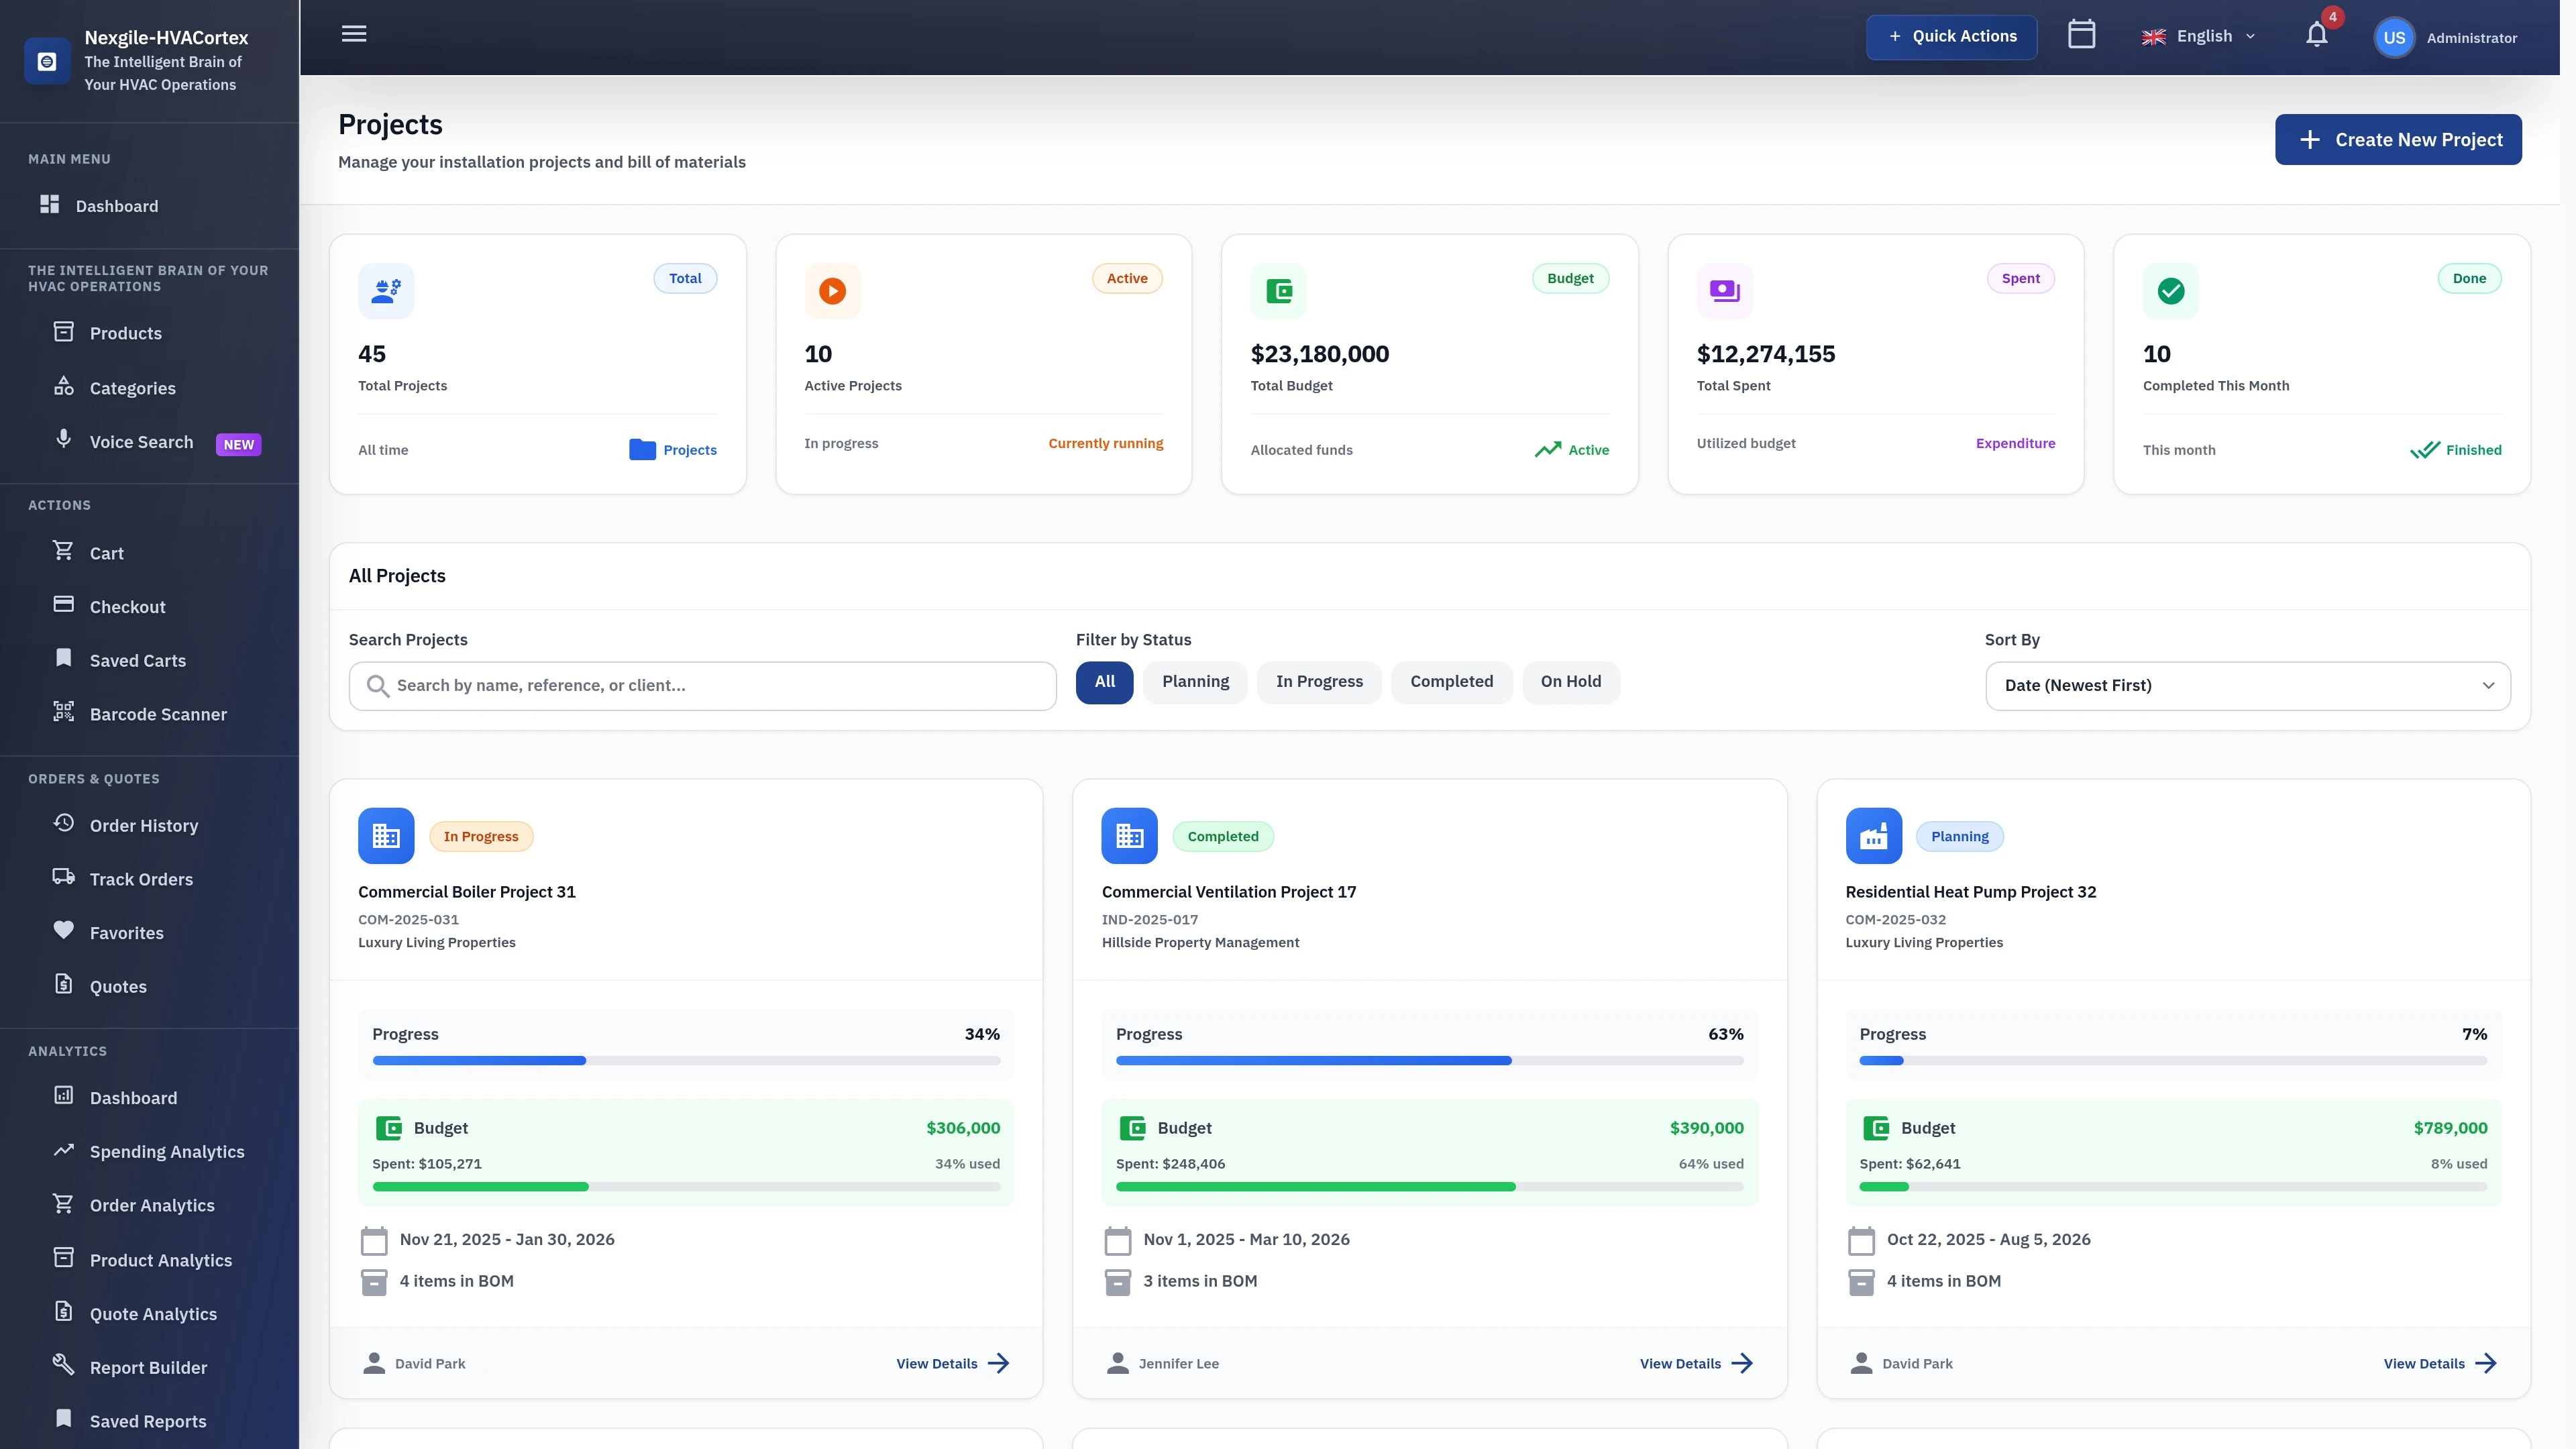Image resolution: width=2576 pixels, height=1449 pixels.
Task: Select the On Hold status filter
Action: [1571, 681]
